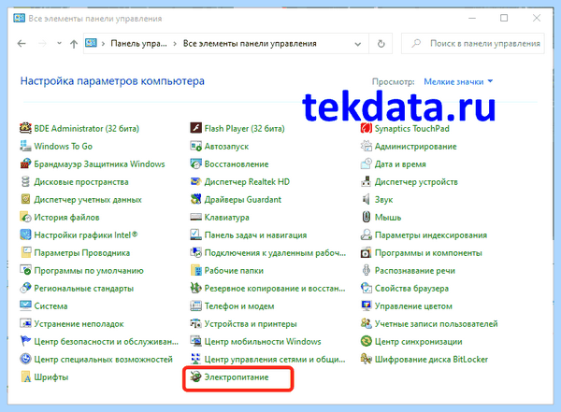
Task: Open the Драйверы Guardant icon
Action: 195,199
